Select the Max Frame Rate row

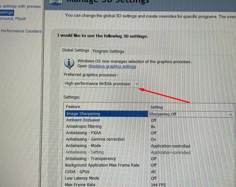coord(149,185)
